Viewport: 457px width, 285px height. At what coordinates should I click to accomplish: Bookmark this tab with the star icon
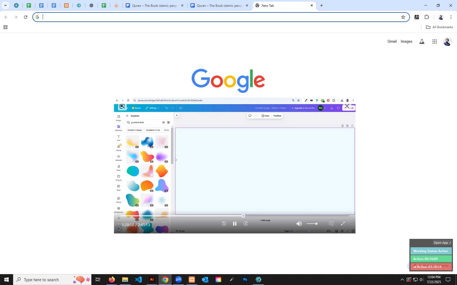[x=403, y=17]
